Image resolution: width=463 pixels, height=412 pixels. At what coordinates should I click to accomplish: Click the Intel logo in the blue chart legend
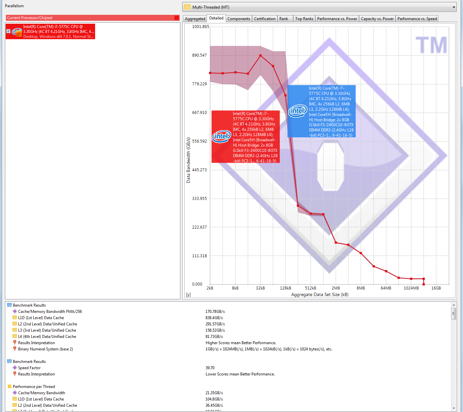(x=297, y=111)
